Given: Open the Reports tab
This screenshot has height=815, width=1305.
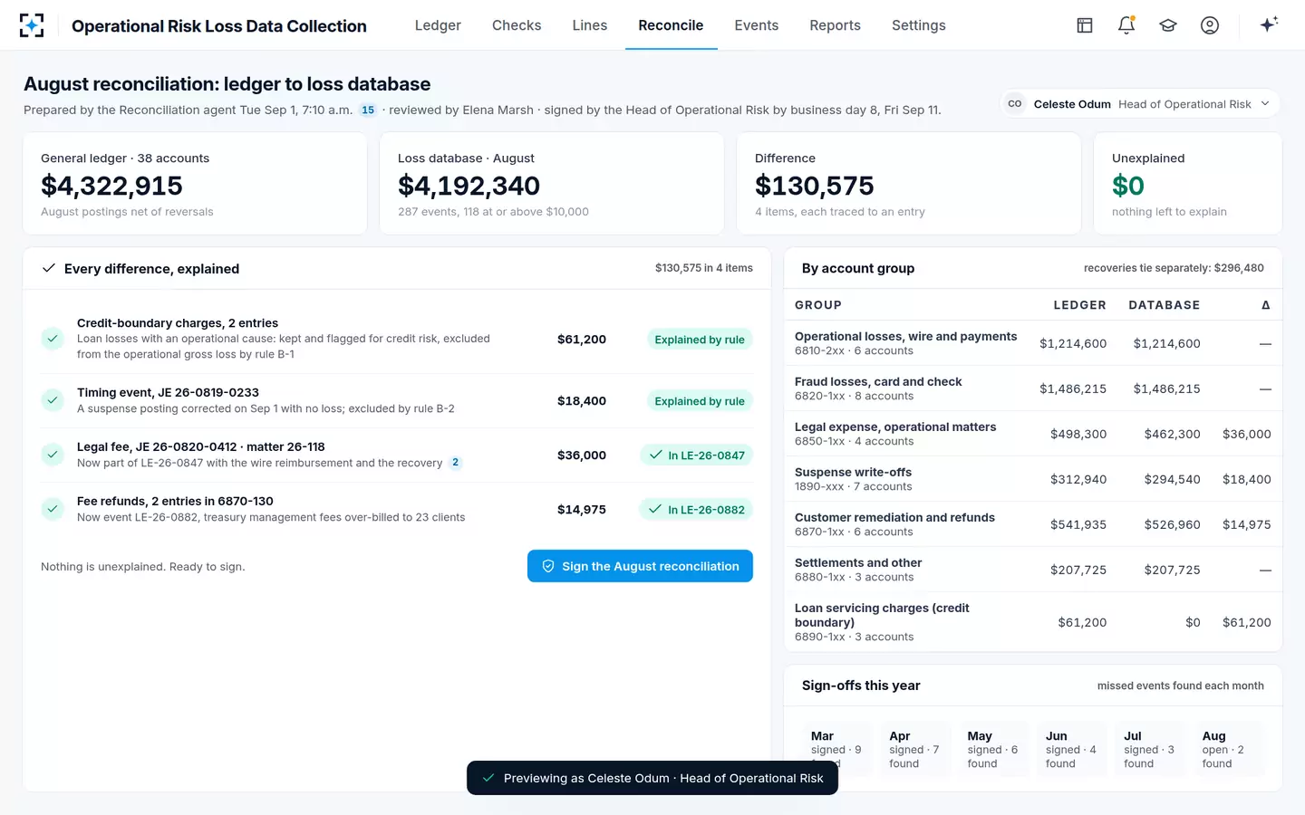Looking at the screenshot, I should (835, 25).
